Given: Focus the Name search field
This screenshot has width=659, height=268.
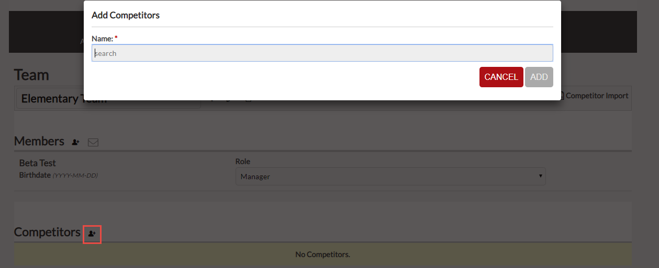Looking at the screenshot, I should click(x=322, y=53).
